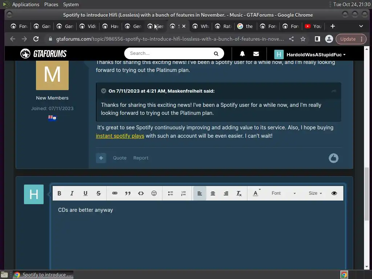The image size is (372, 279).
Task: Open Maskenfreiheit's M avatar profile
Action: pyautogui.click(x=52, y=75)
